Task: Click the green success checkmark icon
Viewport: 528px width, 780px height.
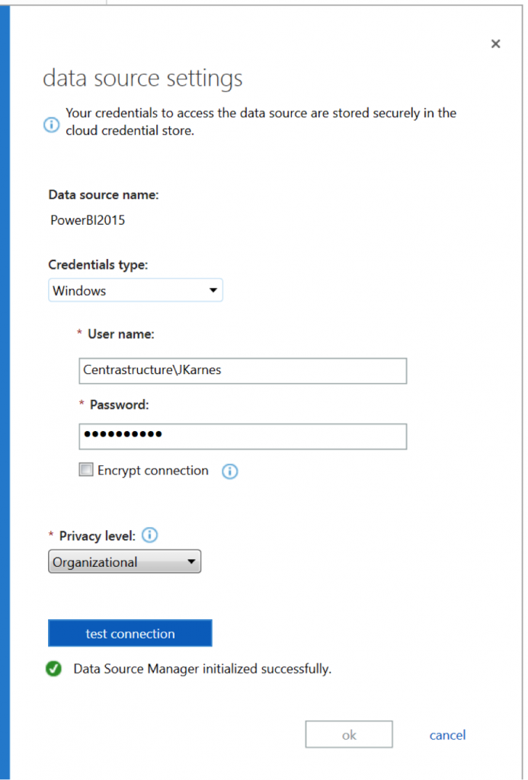Action: pos(53,670)
